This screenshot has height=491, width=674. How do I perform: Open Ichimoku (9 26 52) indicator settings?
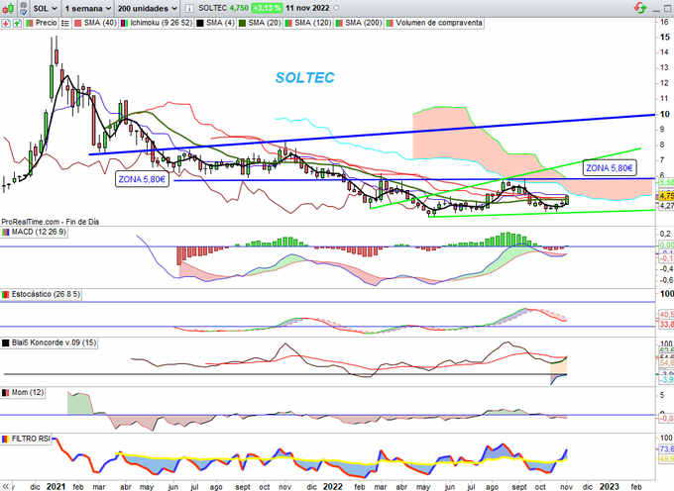click(x=161, y=23)
